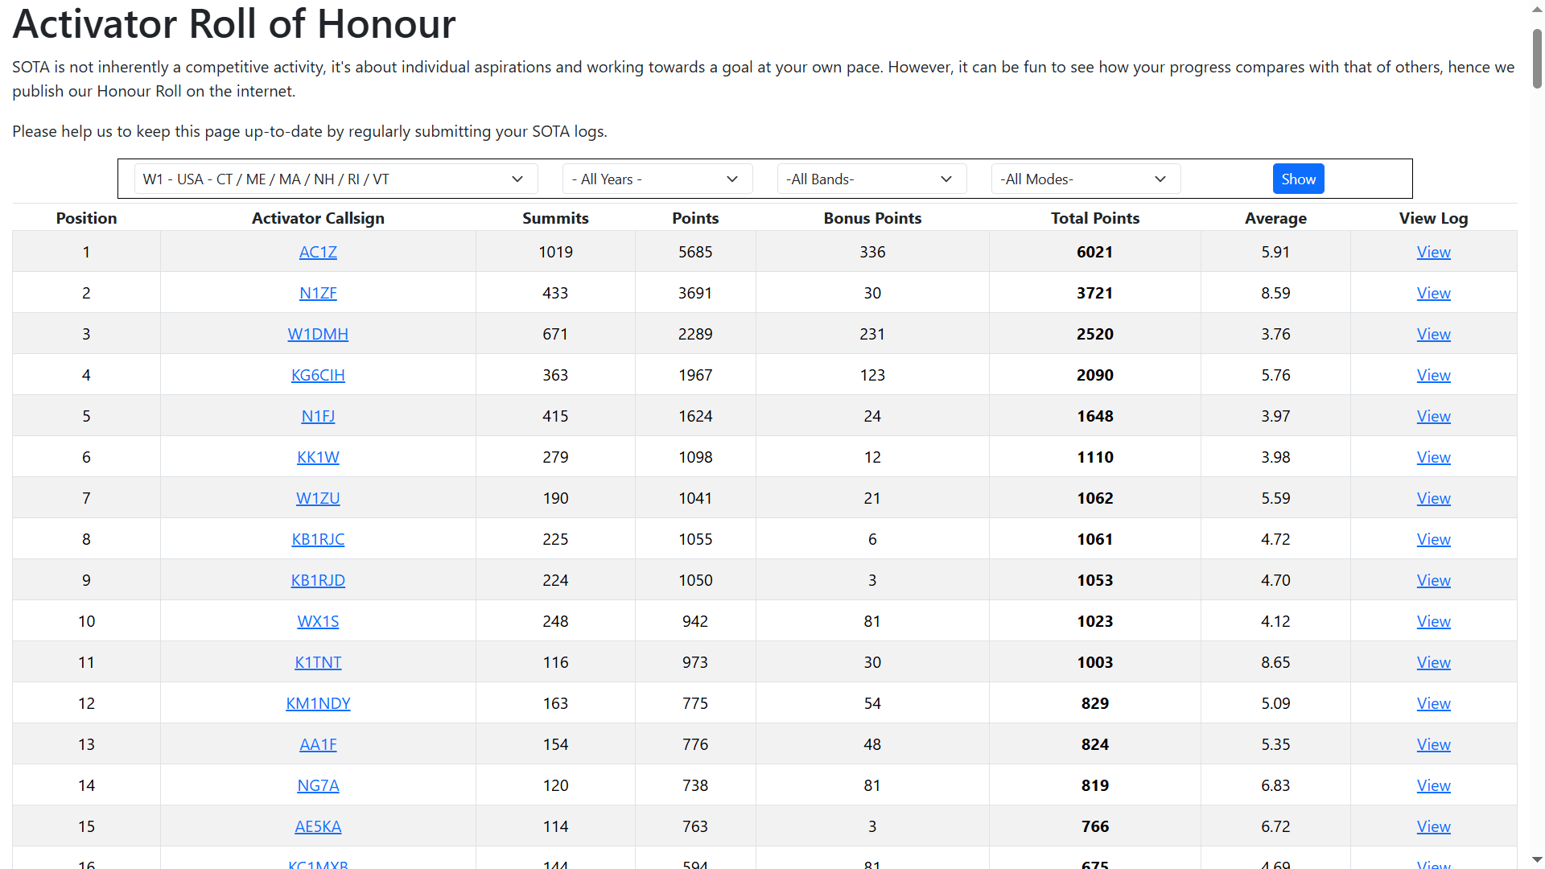1545x869 pixels.
Task: Open the W1 association dropdown
Action: click(335, 179)
